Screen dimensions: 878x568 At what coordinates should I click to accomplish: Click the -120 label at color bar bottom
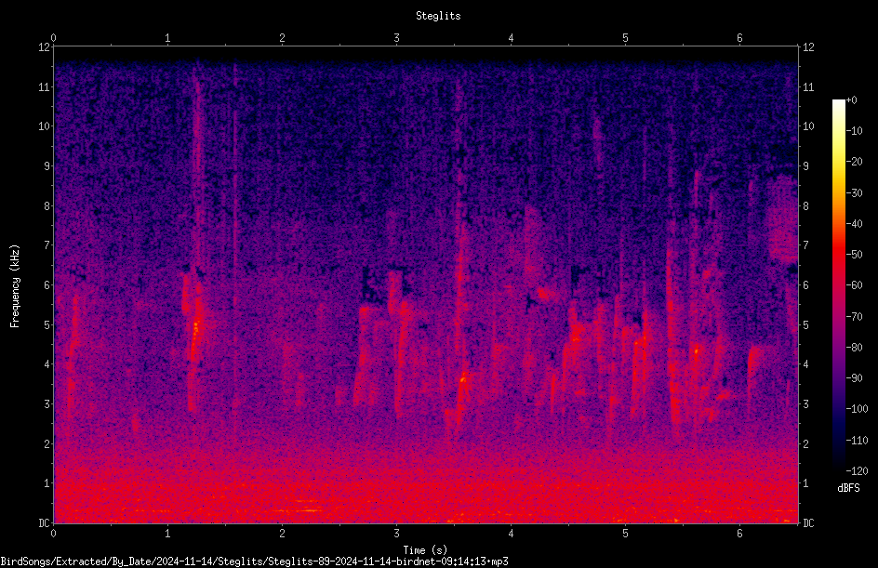[857, 471]
